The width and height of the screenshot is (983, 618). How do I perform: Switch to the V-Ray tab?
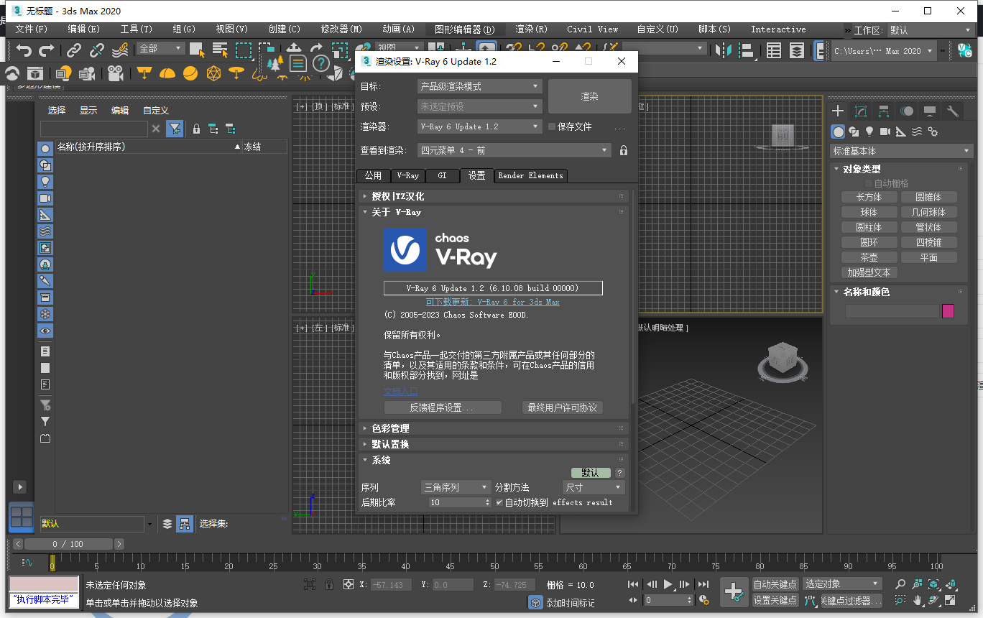point(407,175)
